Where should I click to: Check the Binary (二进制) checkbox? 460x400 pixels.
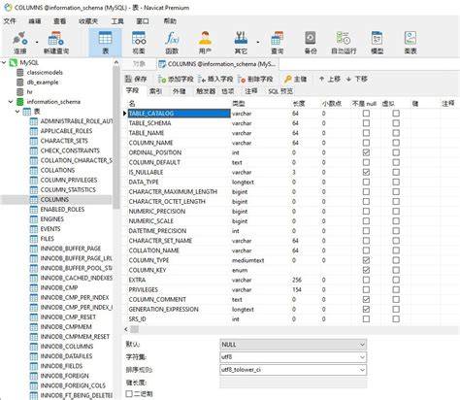129,393
